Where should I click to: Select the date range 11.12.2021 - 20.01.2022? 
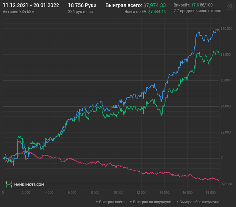(31, 5)
